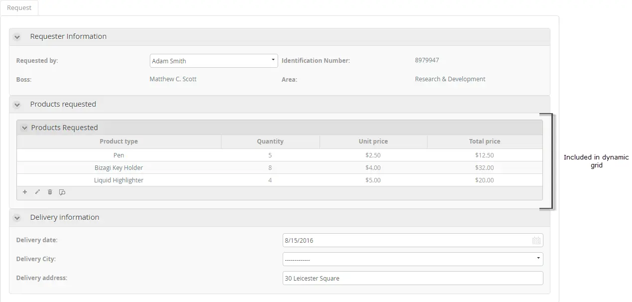Click the trash delete icon in grid footer

coord(50,192)
